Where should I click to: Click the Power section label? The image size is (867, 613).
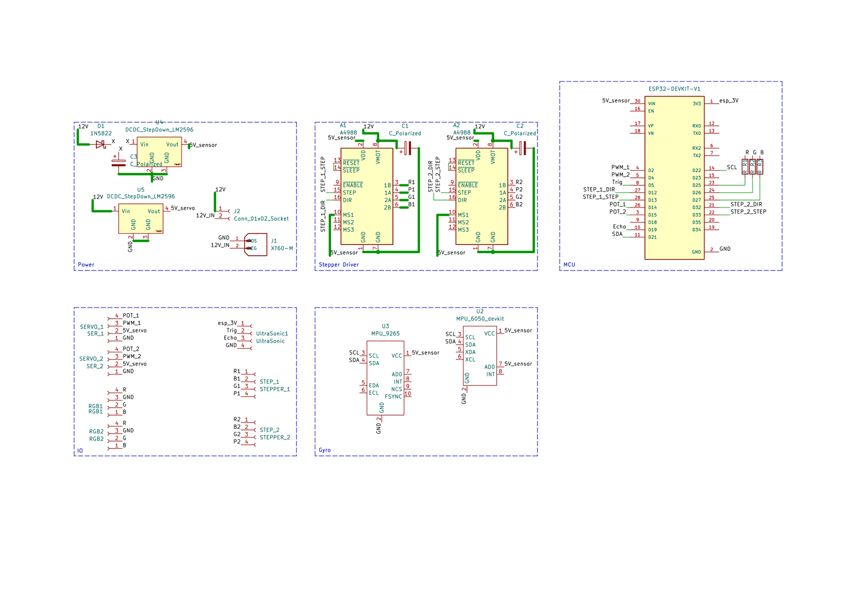(86, 265)
